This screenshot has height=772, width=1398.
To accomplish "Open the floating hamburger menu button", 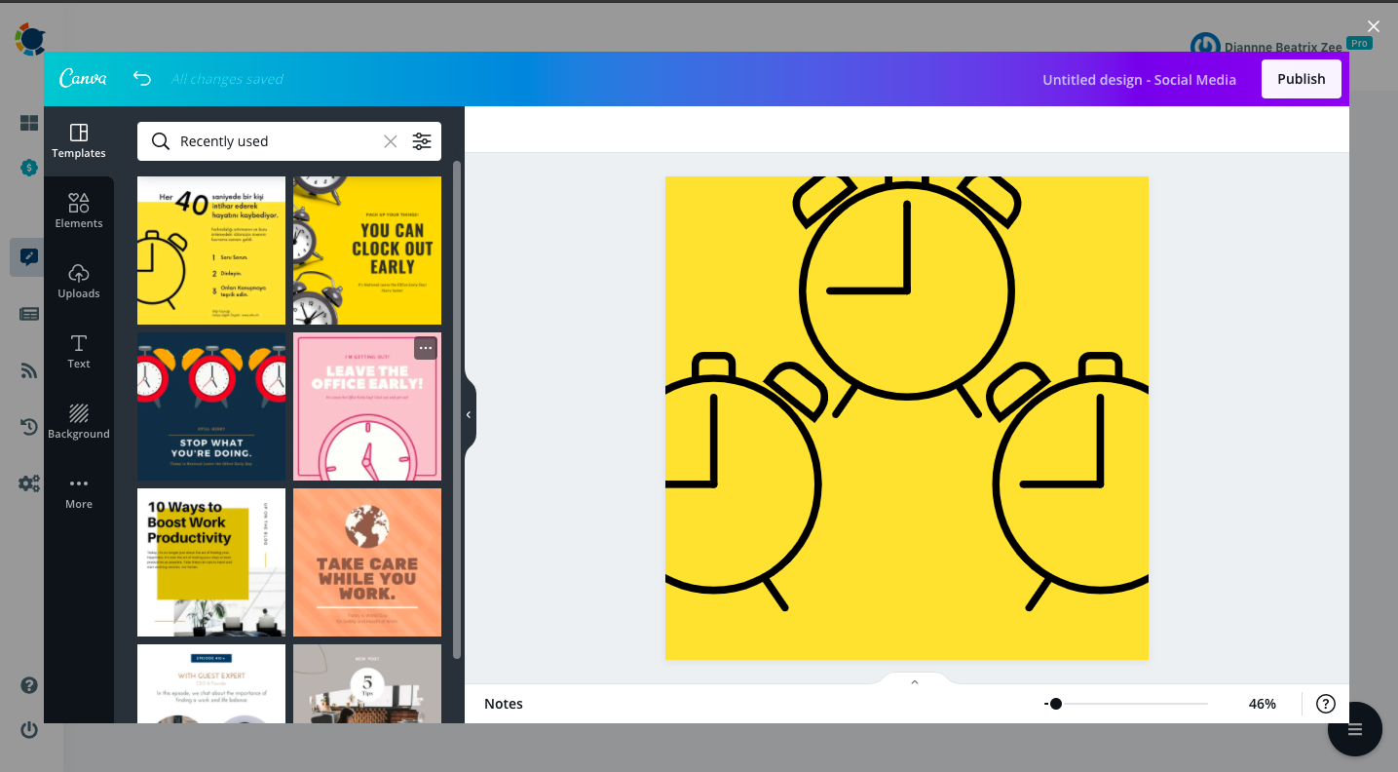I will pyautogui.click(x=1354, y=728).
